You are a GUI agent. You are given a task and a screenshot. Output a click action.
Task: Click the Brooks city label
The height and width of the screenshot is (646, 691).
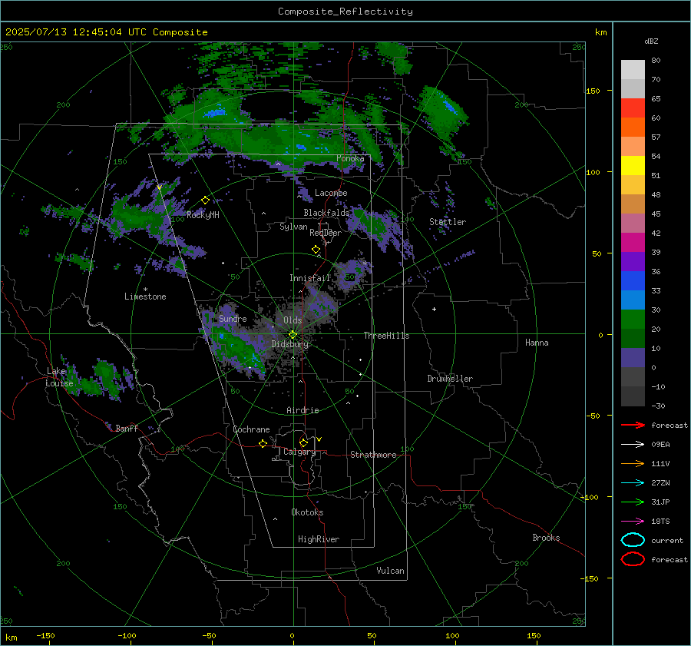pyautogui.click(x=546, y=538)
